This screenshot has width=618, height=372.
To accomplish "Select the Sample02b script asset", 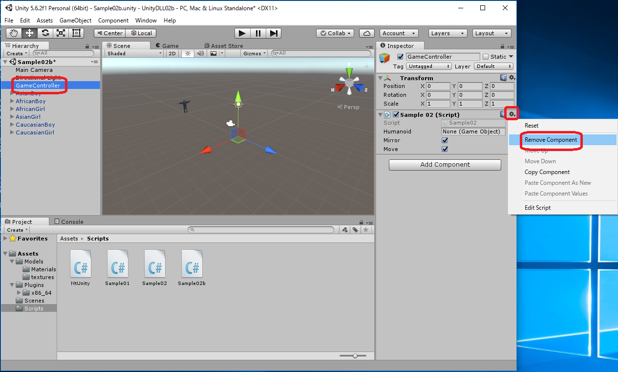I will click(192, 267).
